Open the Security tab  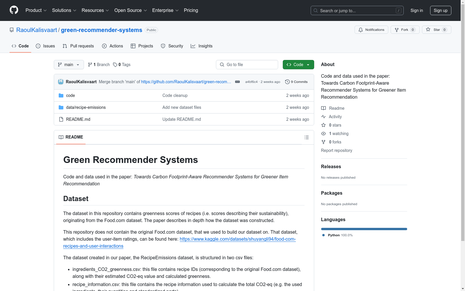(x=172, y=46)
